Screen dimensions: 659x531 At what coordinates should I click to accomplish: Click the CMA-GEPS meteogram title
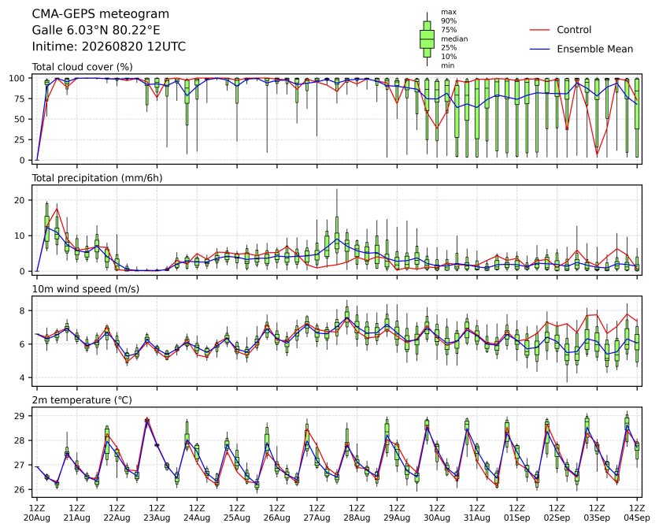click(x=101, y=14)
